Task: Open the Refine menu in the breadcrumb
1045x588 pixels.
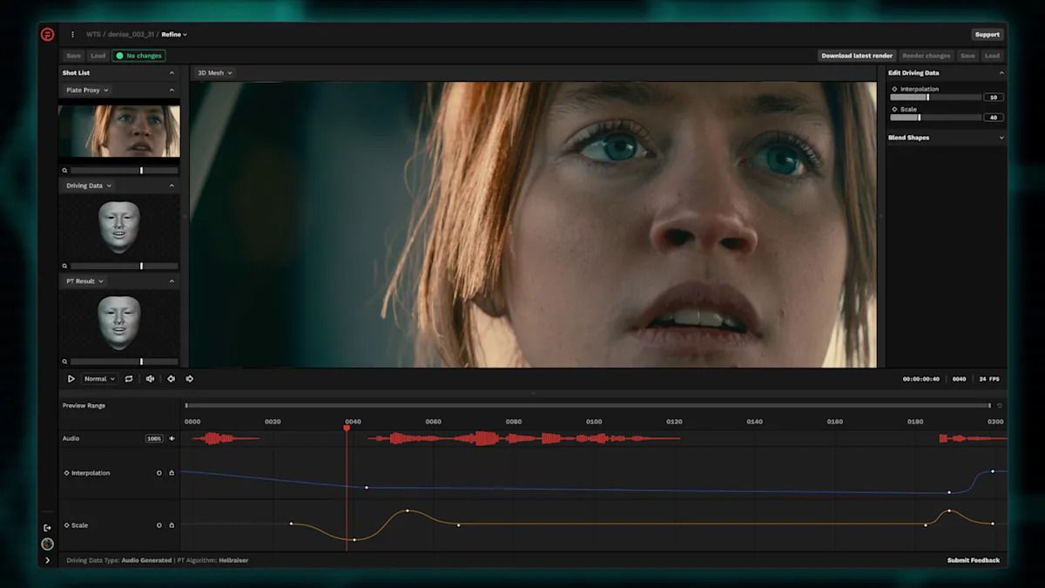Action: [173, 34]
